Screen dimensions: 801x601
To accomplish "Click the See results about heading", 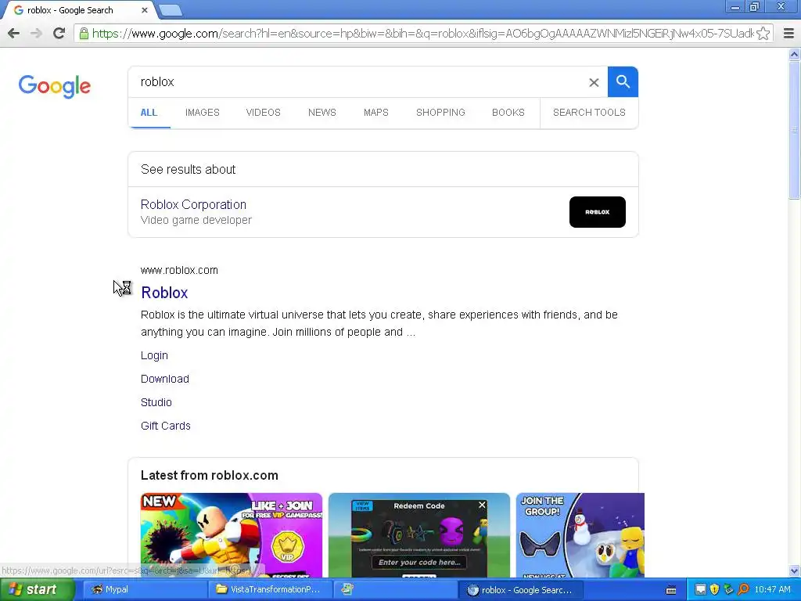I will [188, 170].
